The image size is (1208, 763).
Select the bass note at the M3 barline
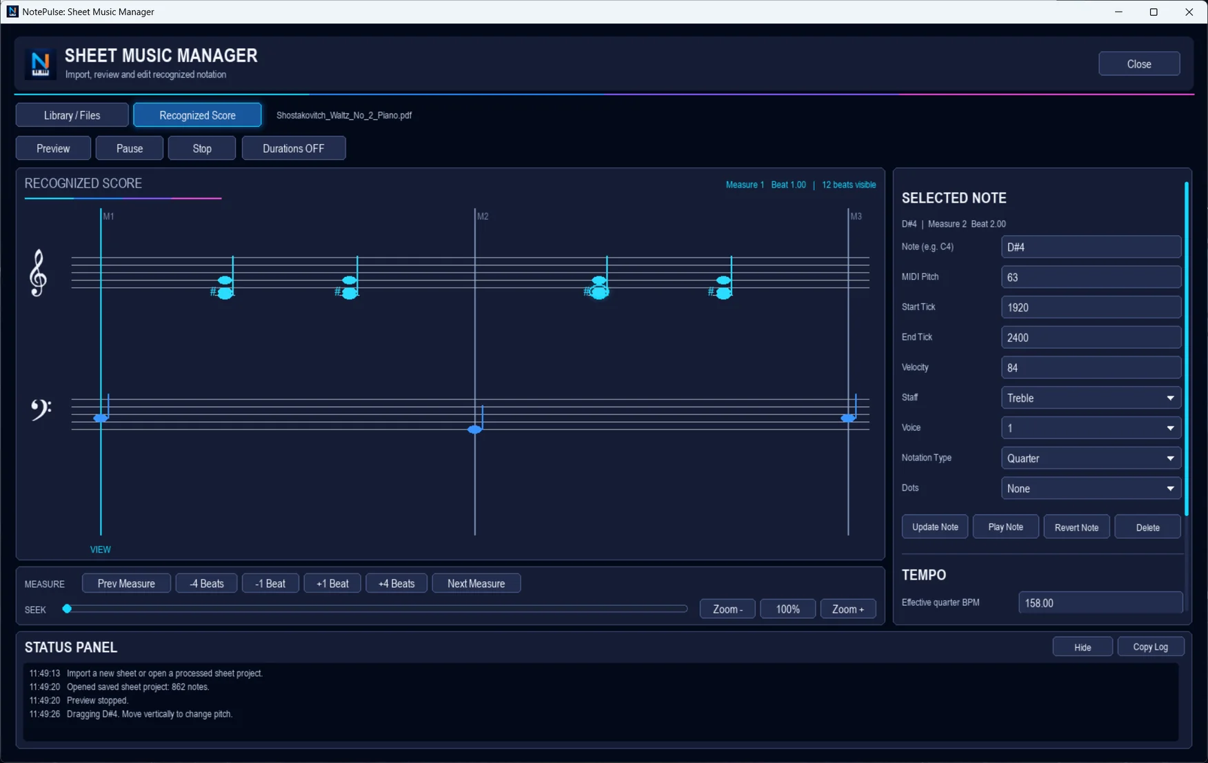click(x=848, y=418)
